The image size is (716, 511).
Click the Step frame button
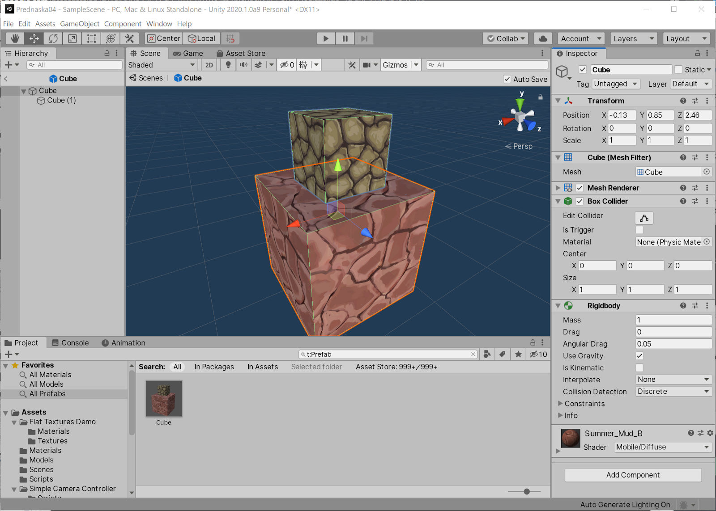click(364, 38)
